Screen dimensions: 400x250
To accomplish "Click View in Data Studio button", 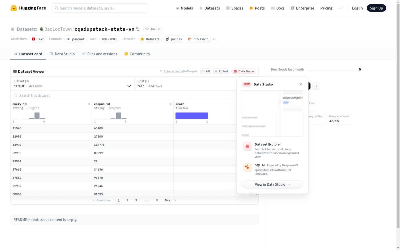I will pos(272,184).
